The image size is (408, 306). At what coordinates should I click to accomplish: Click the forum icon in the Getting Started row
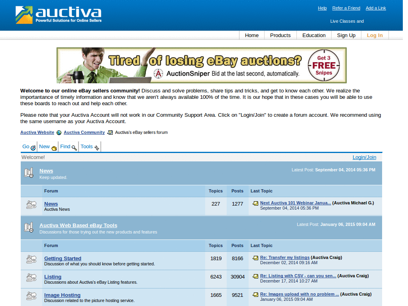(31, 259)
